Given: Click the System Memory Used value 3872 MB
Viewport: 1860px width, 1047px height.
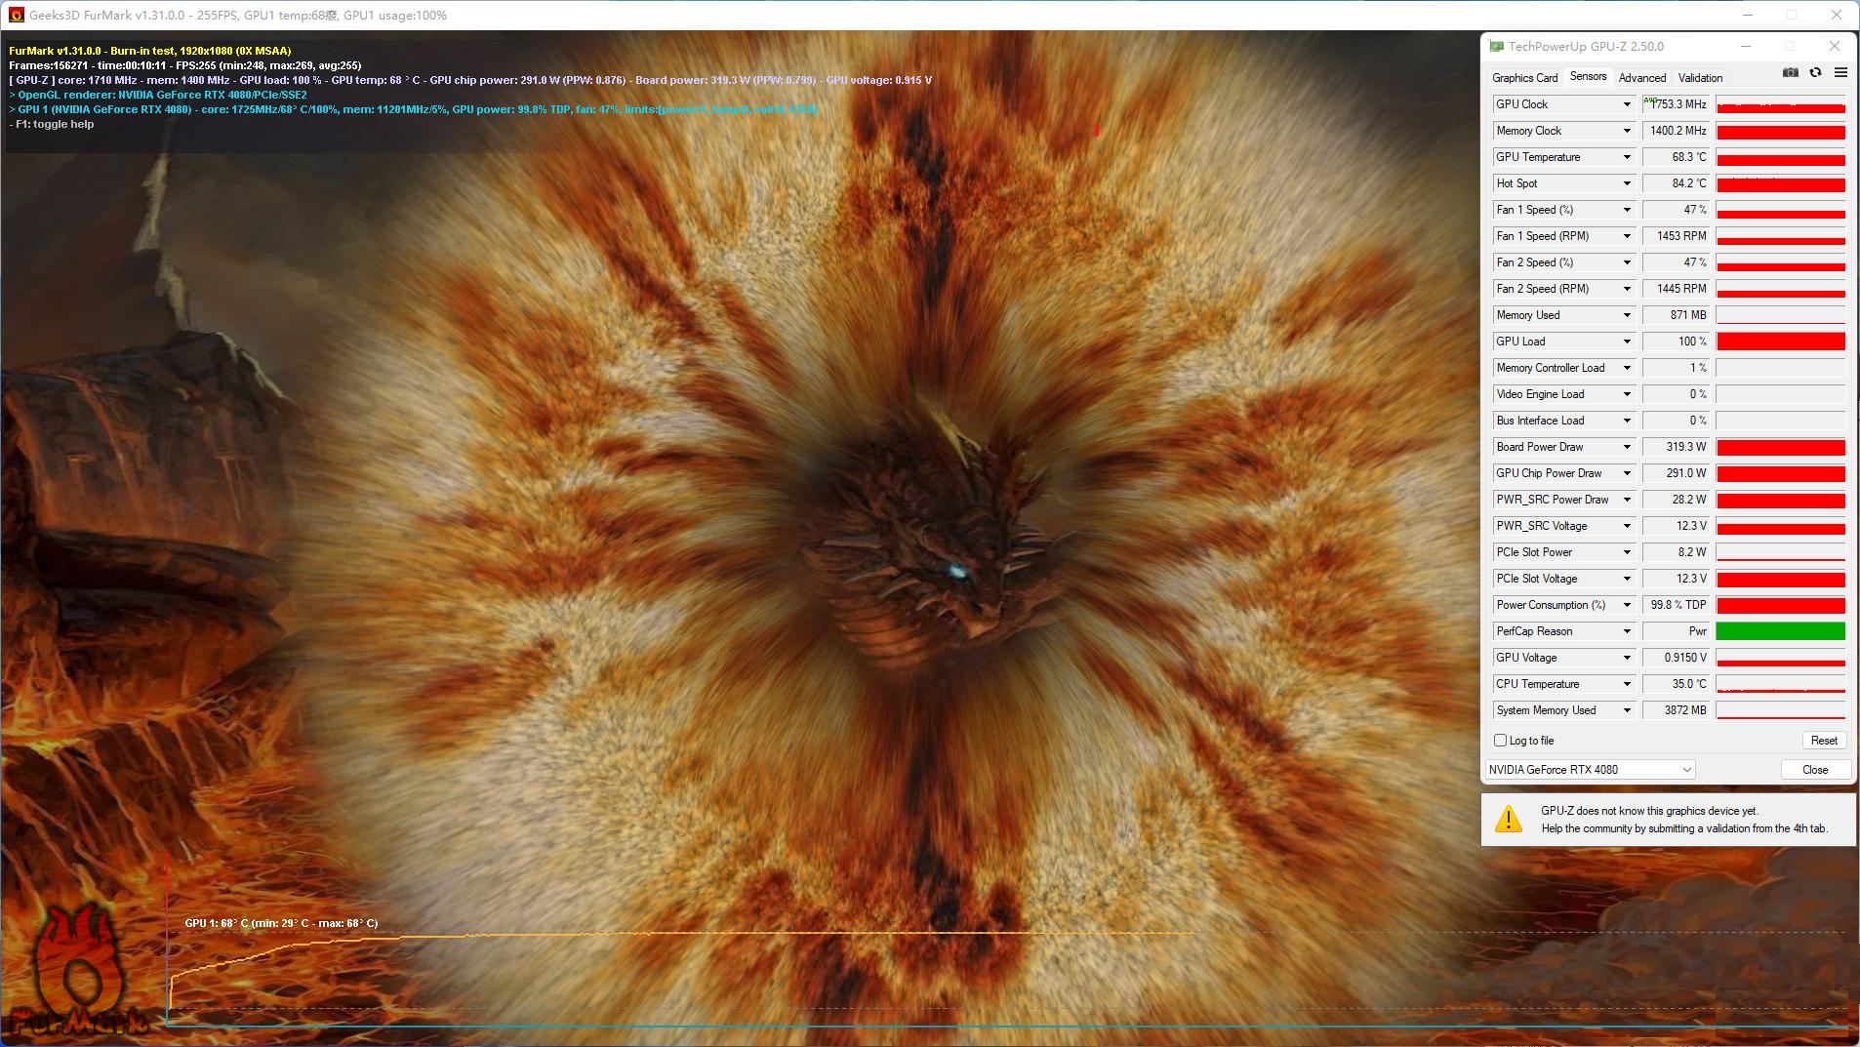Looking at the screenshot, I should click(1676, 710).
